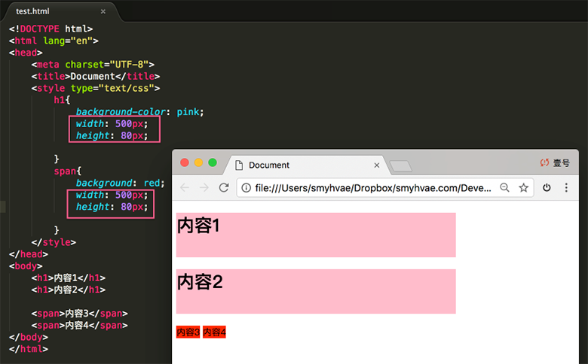Bookmark this page with the star icon
The height and width of the screenshot is (364, 588).
point(523,187)
